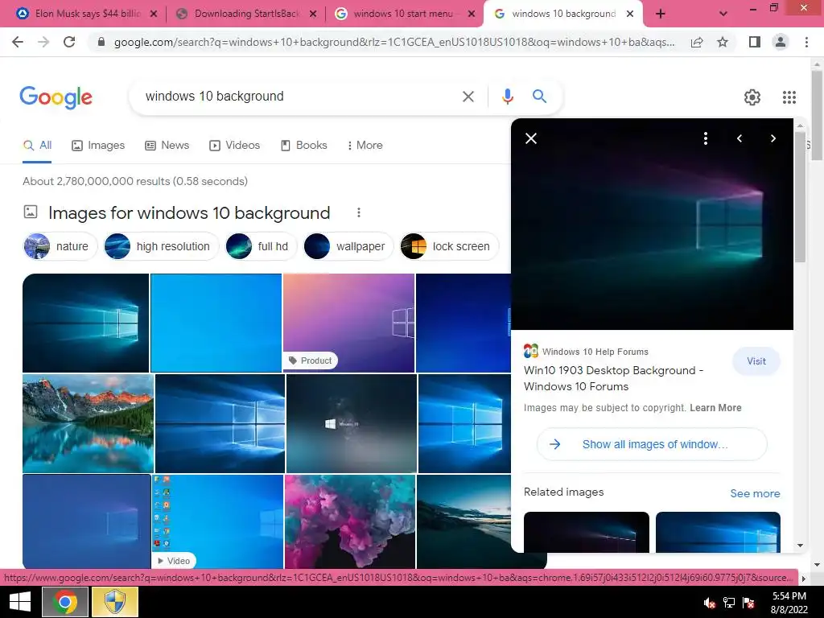The image size is (824, 618).
Task: Open Action Center flag tray icon
Action: 748,603
